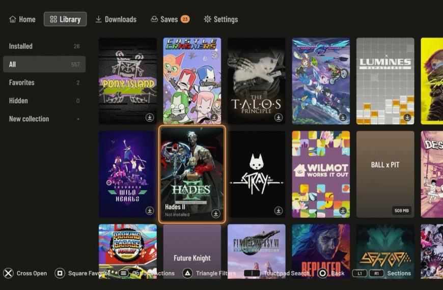
Task: Open the Favorites collection
Action: (44, 82)
